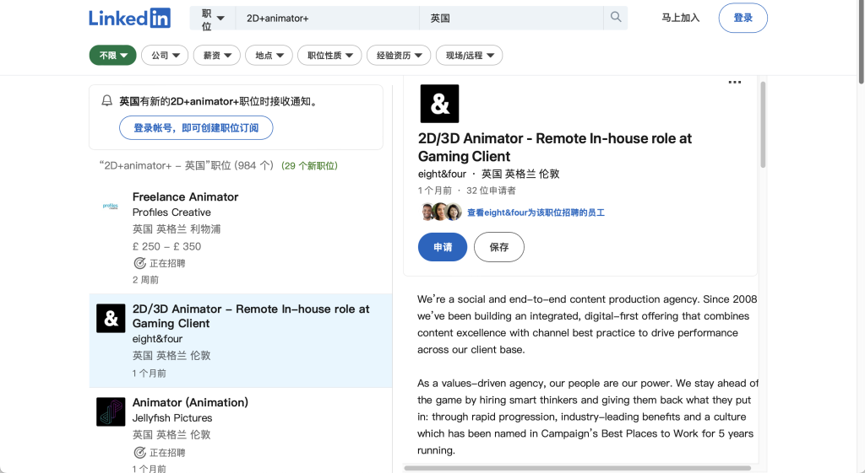This screenshot has height=473, width=865.
Task: Click the 2D+animator+ keyword search field
Action: [327, 19]
